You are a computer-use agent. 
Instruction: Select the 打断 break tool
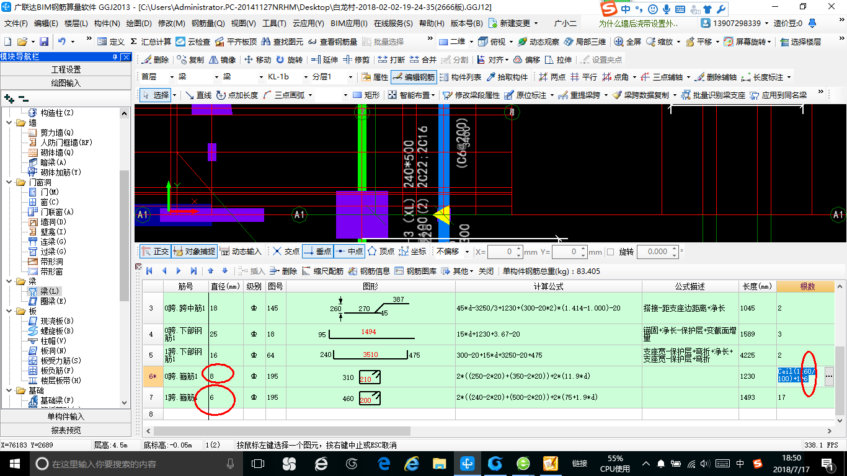click(392, 59)
